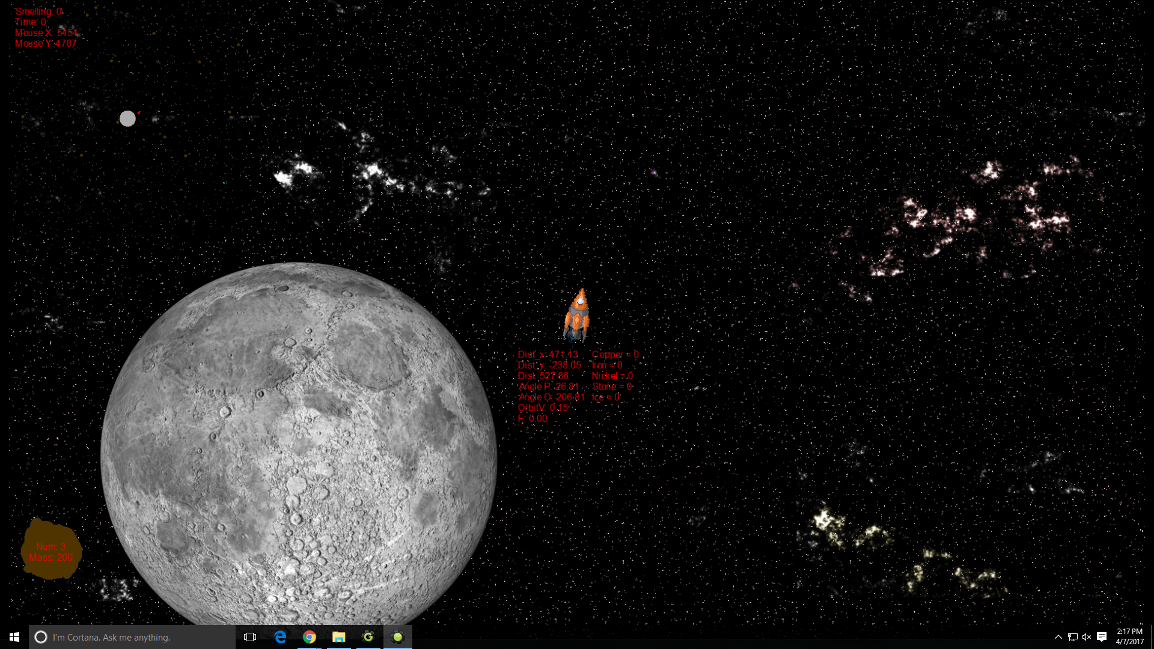The image size is (1154, 649).
Task: Switch to Google Chrome window
Action: (x=310, y=637)
